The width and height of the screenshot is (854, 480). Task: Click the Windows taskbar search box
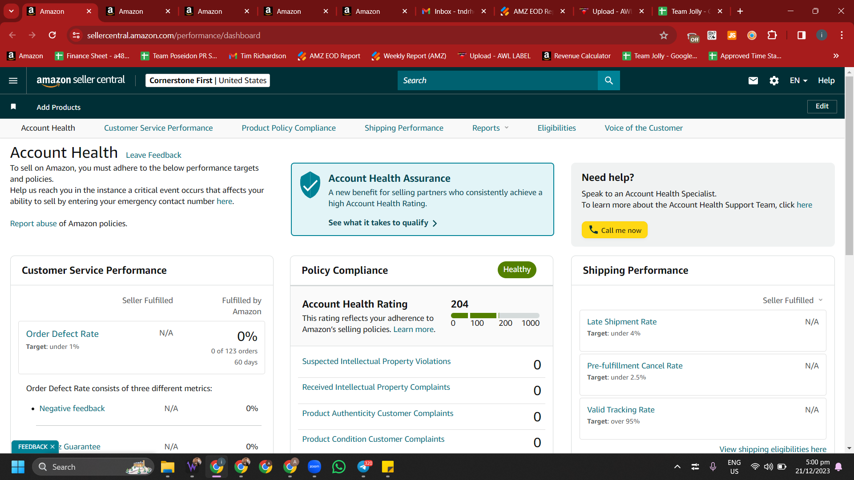(93, 467)
